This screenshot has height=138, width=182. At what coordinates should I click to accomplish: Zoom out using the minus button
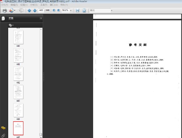[x=54, y=10]
